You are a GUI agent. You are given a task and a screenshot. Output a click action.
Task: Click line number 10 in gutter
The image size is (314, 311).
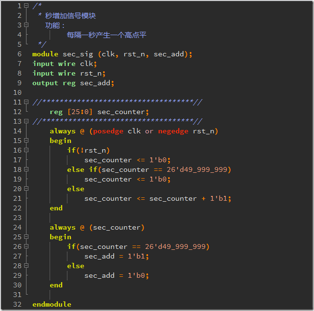17,92
